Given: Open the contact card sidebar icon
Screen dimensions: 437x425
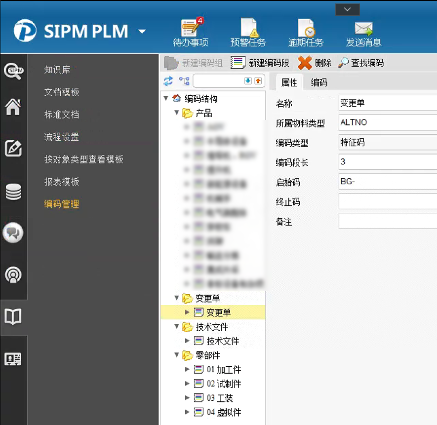Looking at the screenshot, I should pos(13,359).
